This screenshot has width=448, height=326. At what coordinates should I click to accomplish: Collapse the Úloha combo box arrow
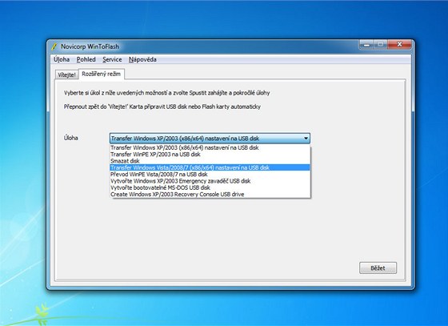click(306, 139)
